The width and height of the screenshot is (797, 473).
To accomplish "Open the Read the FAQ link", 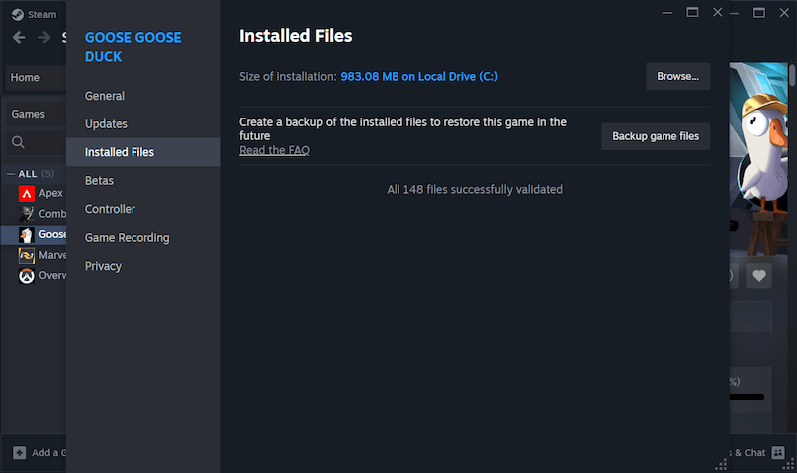I will point(274,150).
